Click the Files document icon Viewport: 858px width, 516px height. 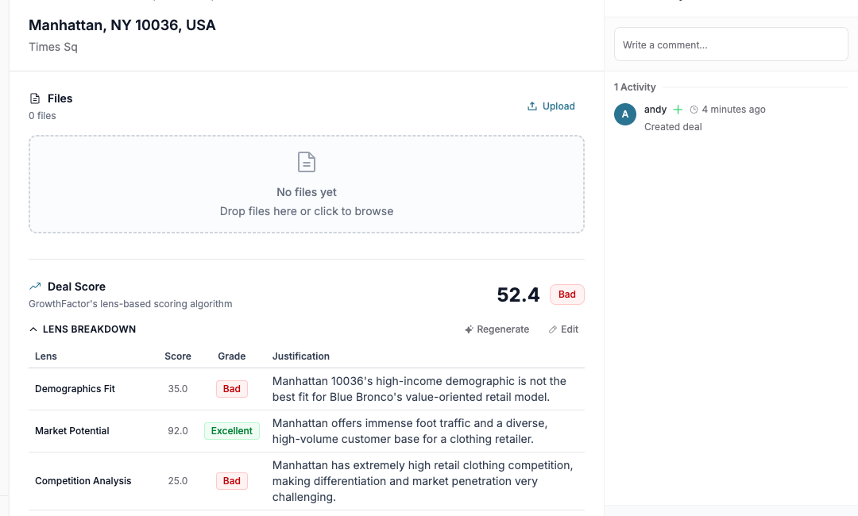33,98
